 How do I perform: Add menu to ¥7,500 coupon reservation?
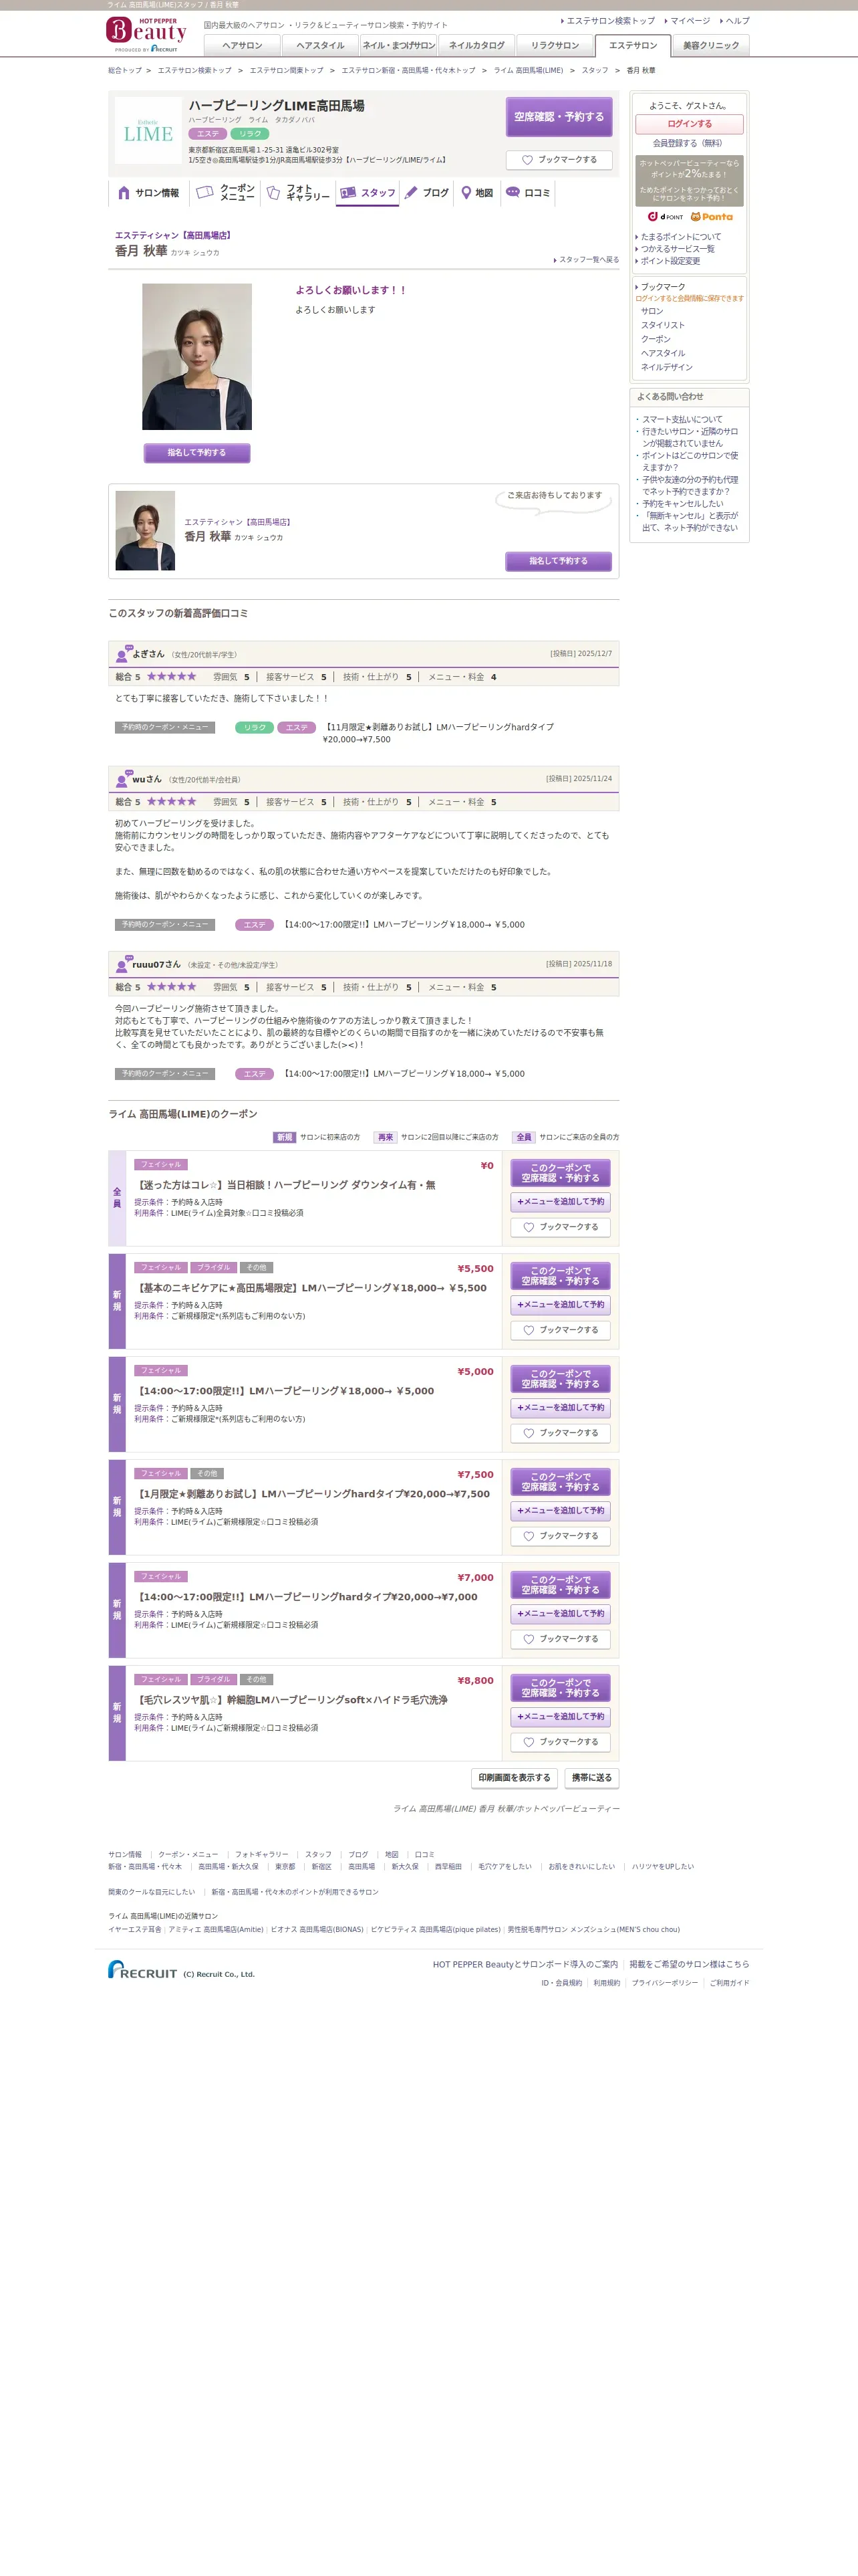(561, 1511)
